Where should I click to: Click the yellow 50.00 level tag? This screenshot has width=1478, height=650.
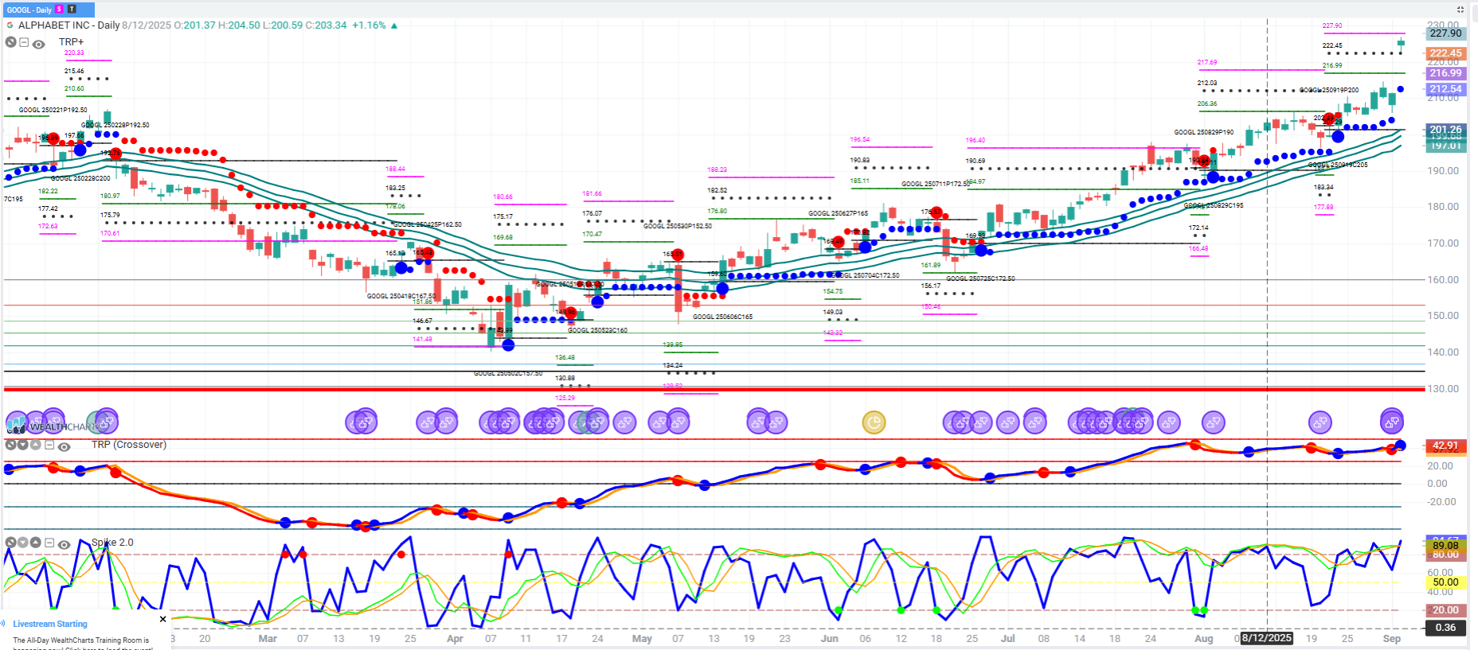click(1445, 582)
